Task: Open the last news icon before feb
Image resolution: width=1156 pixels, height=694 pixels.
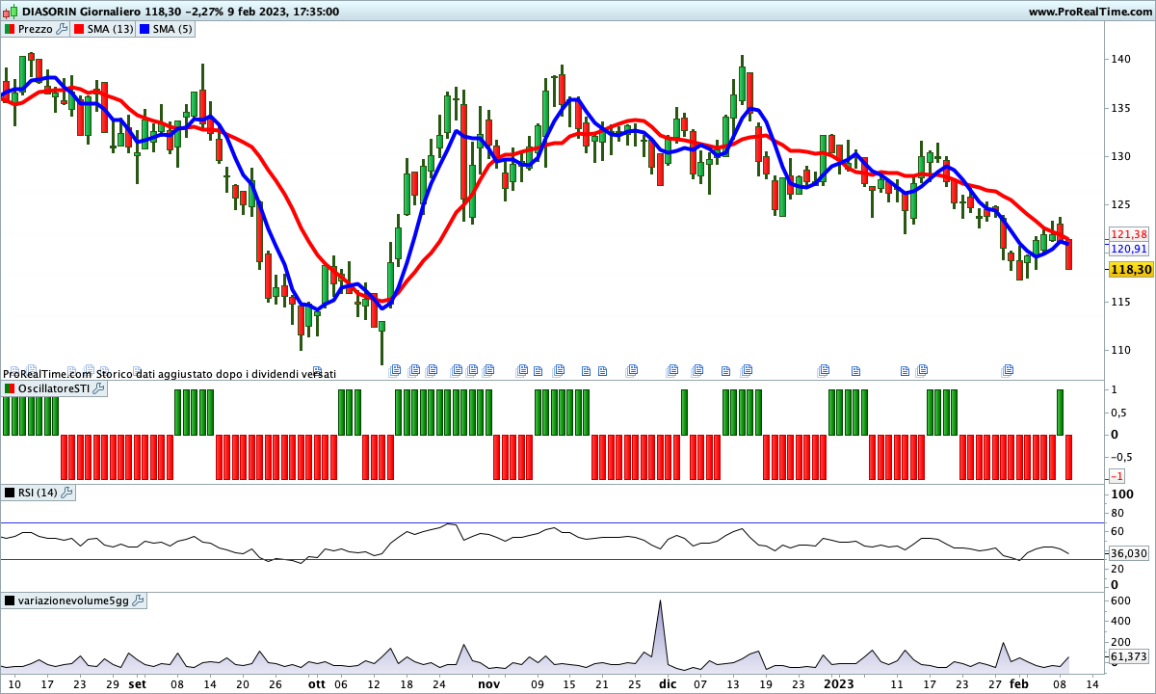Action: (x=1008, y=369)
